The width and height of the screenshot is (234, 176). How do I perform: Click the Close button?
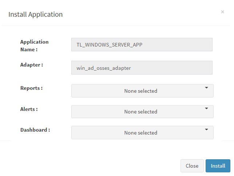coord(192,166)
